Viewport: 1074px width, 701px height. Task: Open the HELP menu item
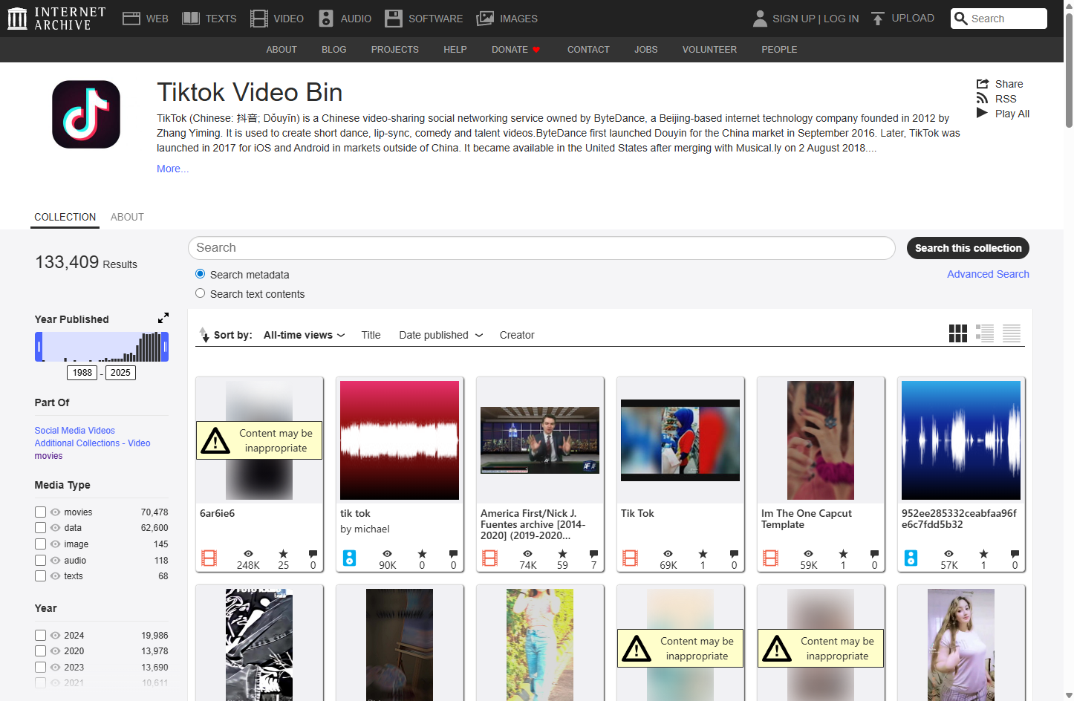[455, 50]
